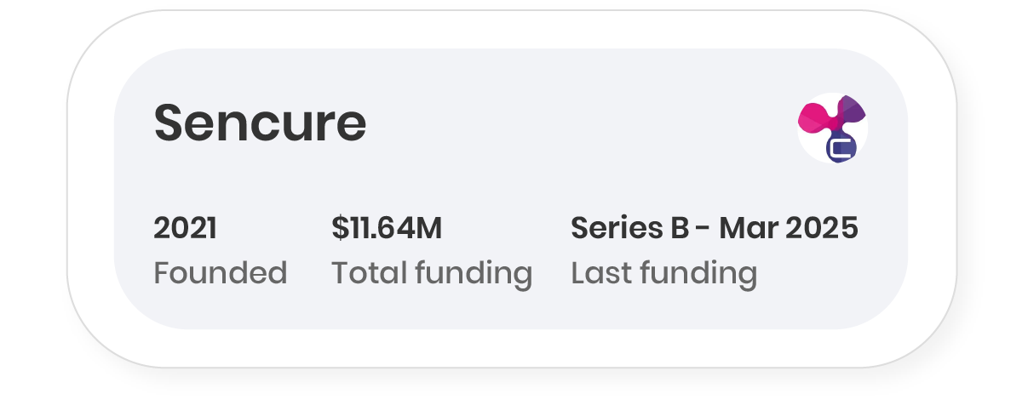Open the Sencure company title
Viewport: 1028px width, 405px height.
[260, 123]
